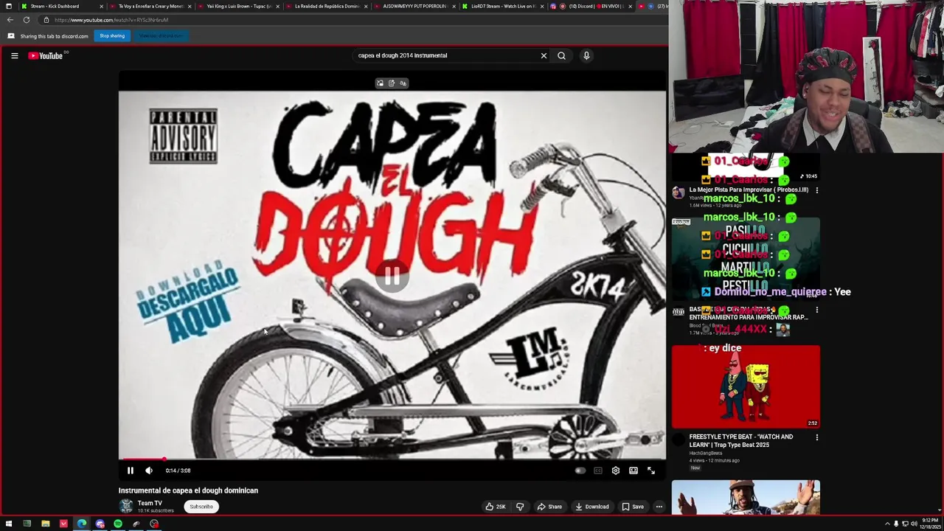The height and width of the screenshot is (531, 944).
Task: Switch to theater mode view
Action: pos(634,471)
